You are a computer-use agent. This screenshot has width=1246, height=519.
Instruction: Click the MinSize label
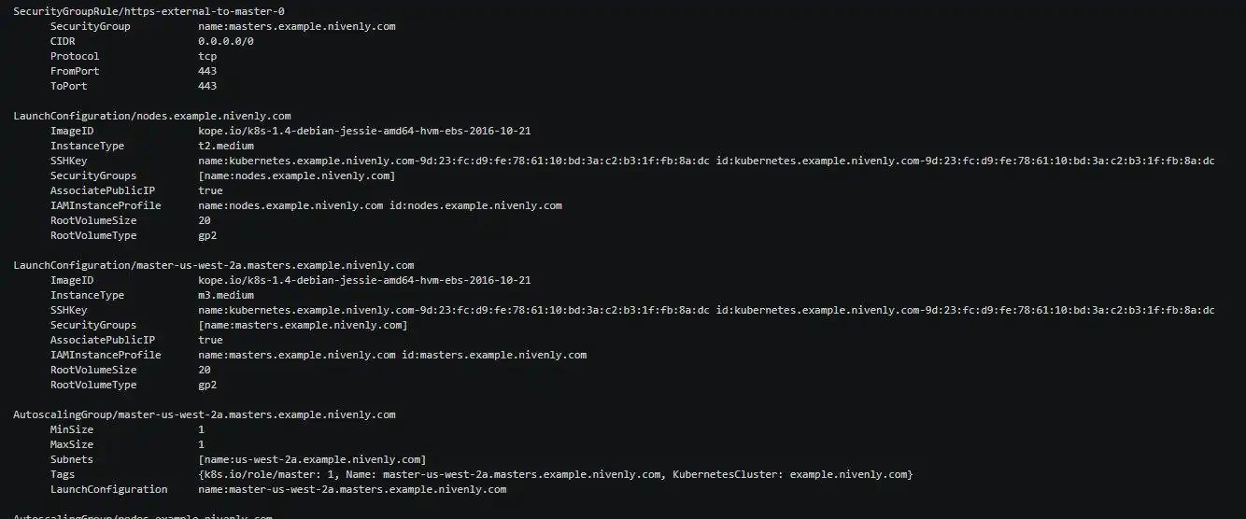click(72, 429)
